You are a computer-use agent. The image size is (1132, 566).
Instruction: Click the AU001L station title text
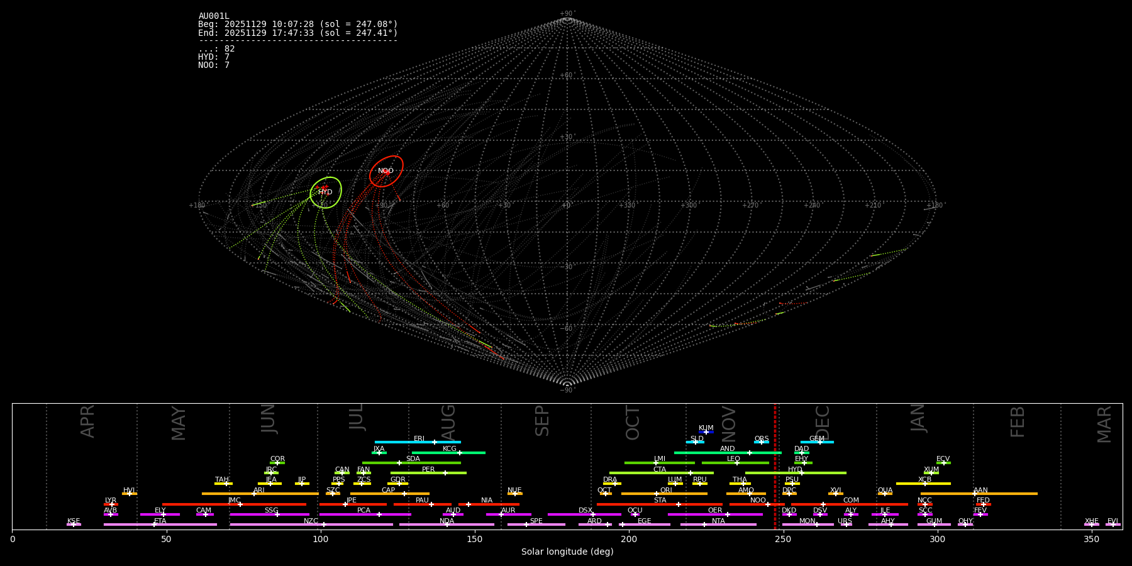pos(214,16)
